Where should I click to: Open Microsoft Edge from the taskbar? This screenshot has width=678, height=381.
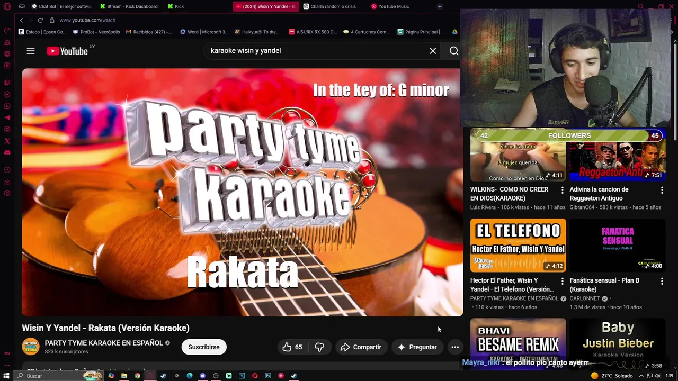click(190, 376)
